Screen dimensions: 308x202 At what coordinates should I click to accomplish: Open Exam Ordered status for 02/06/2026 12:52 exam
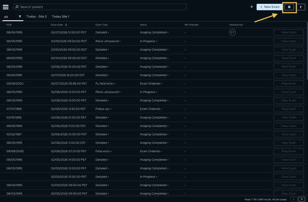(x=151, y=109)
